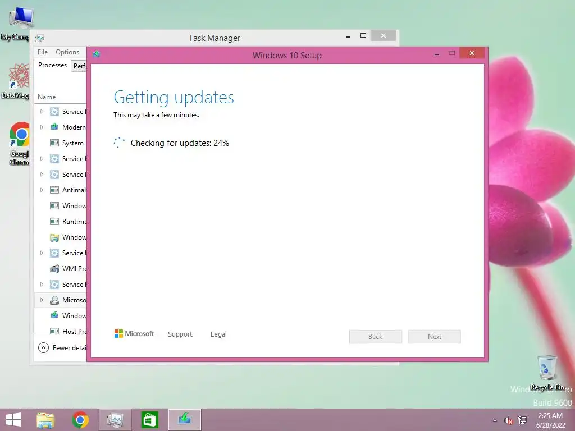Launch Google Chrome from the taskbar

click(x=80, y=420)
